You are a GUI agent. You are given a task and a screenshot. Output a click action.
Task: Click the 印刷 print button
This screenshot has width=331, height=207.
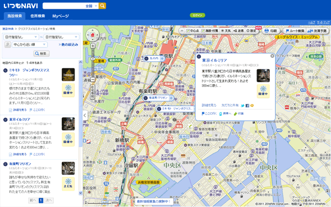coord(271,31)
